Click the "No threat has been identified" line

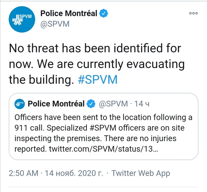pyautogui.click(x=95, y=48)
